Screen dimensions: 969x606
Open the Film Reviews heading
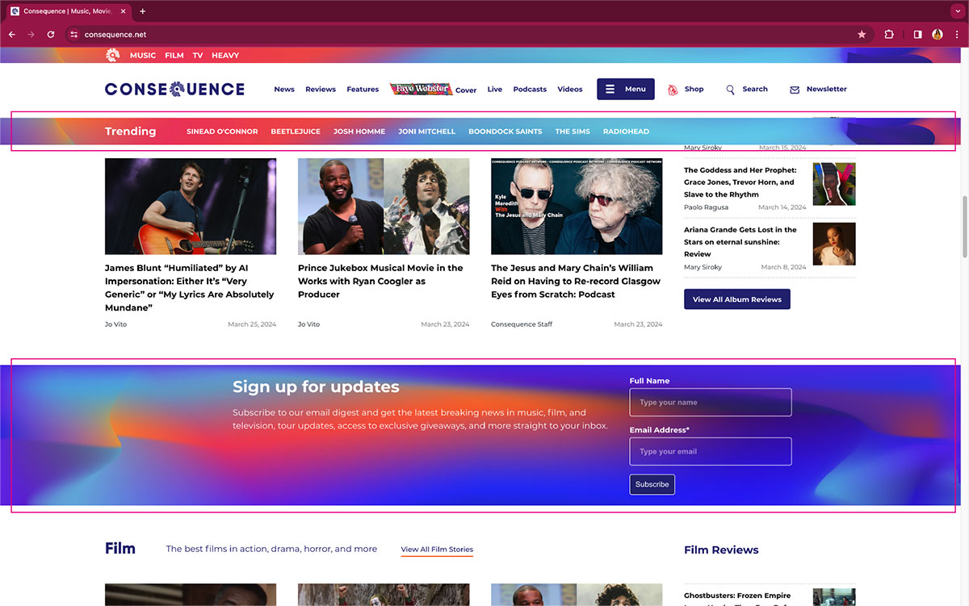pyautogui.click(x=721, y=550)
